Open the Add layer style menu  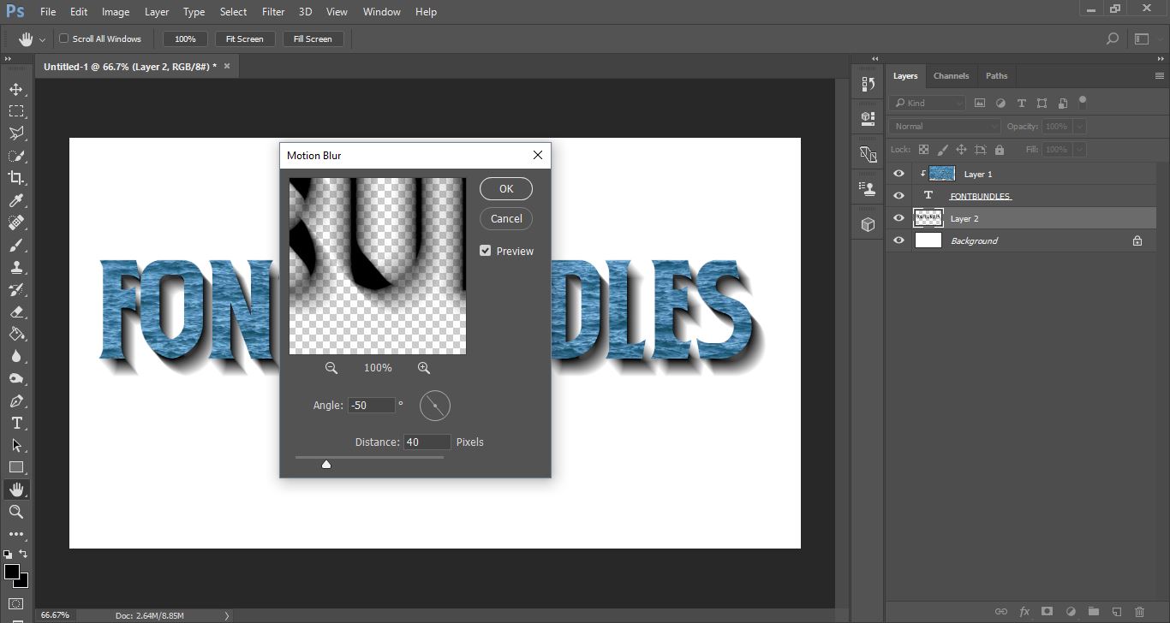1024,612
